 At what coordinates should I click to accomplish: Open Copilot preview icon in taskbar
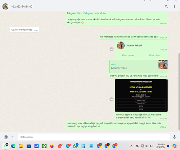pos(175,146)
